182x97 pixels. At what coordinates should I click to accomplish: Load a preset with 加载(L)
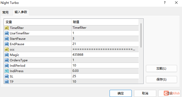click(161, 69)
